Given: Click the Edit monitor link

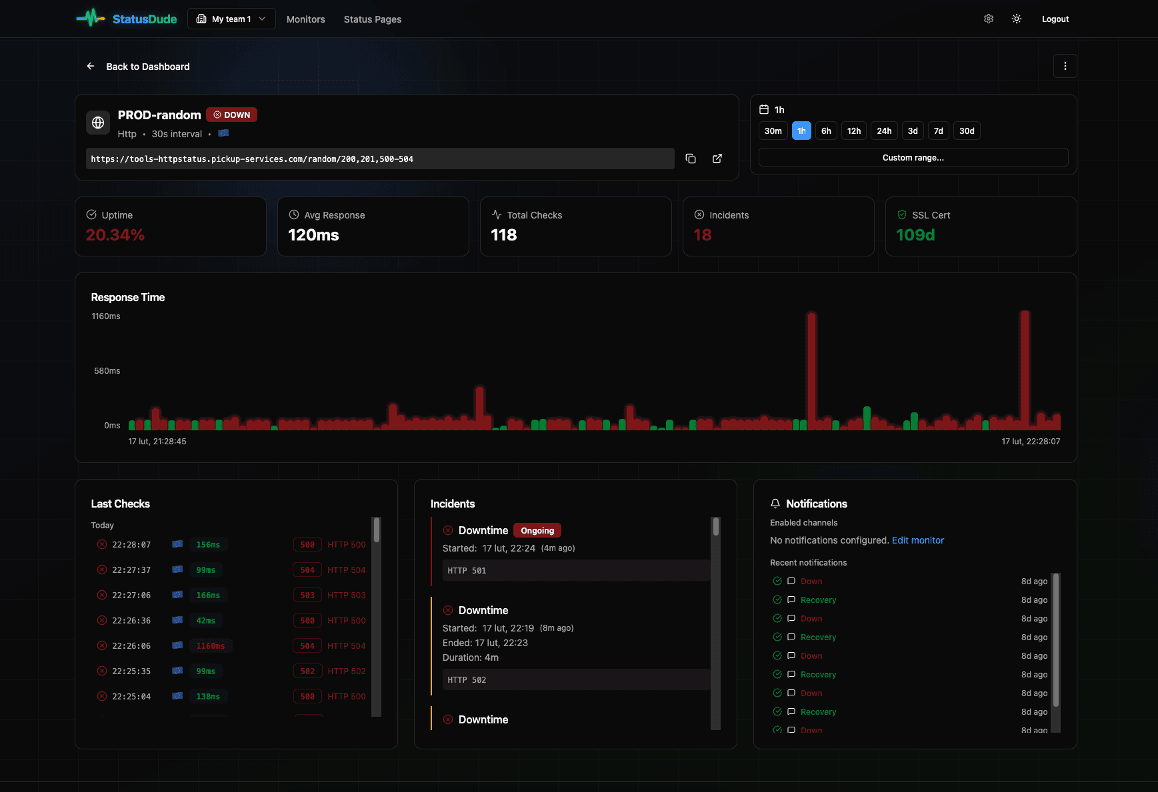Looking at the screenshot, I should [918, 540].
